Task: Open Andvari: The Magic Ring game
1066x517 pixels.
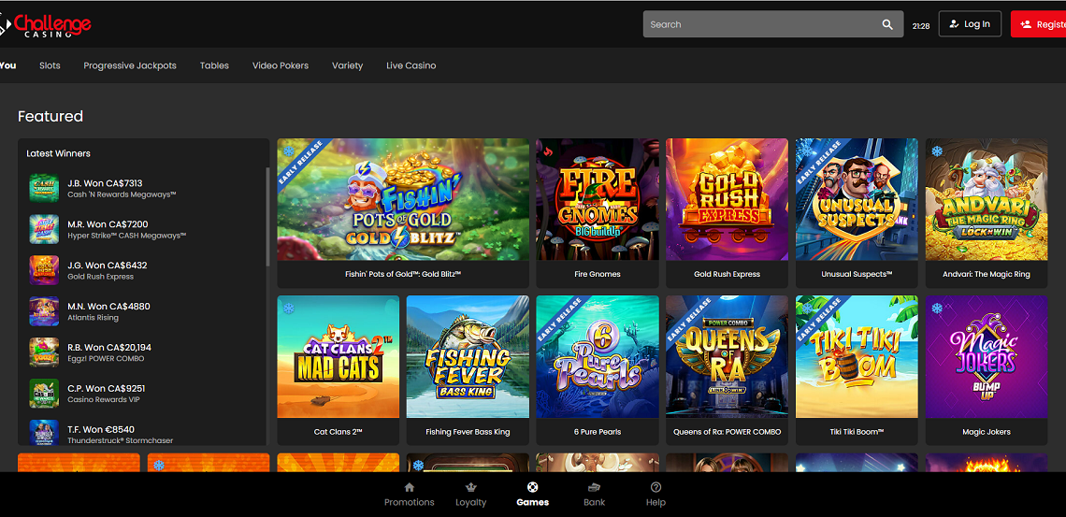Action: [987, 213]
